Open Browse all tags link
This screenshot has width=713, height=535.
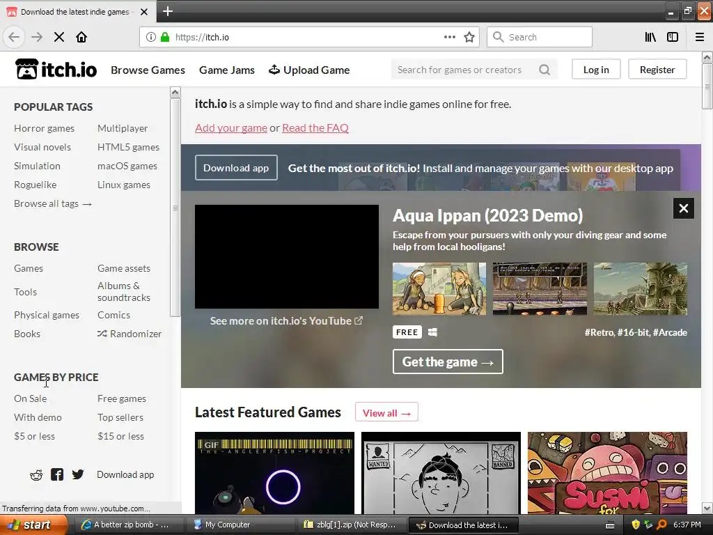click(53, 203)
